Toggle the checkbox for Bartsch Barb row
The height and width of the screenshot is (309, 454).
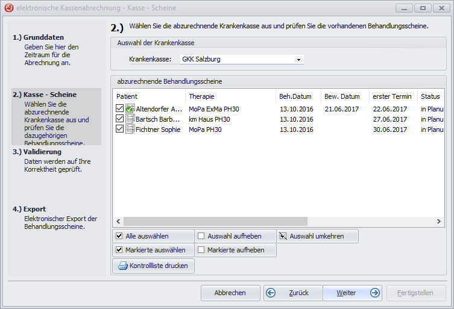click(119, 119)
